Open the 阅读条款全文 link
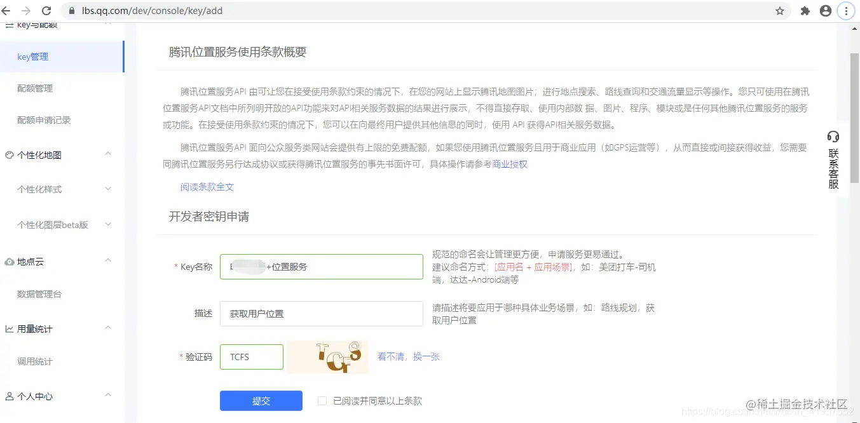The width and height of the screenshot is (860, 423). tap(207, 187)
